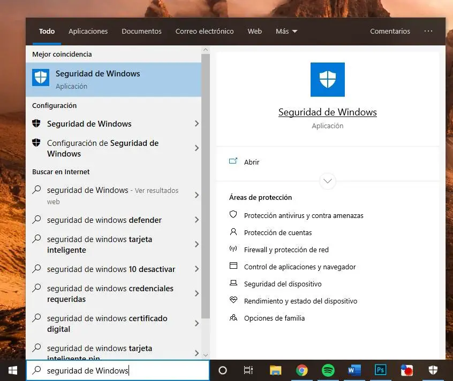Open the Seguridad de Windows title link

click(327, 112)
